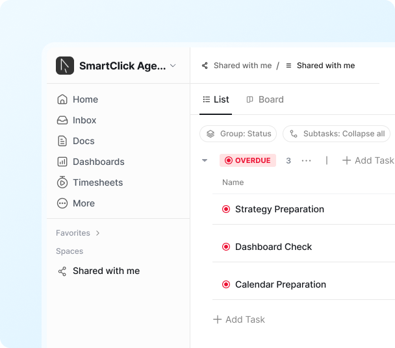Select the List tab
The image size is (395, 348).
coord(216,99)
